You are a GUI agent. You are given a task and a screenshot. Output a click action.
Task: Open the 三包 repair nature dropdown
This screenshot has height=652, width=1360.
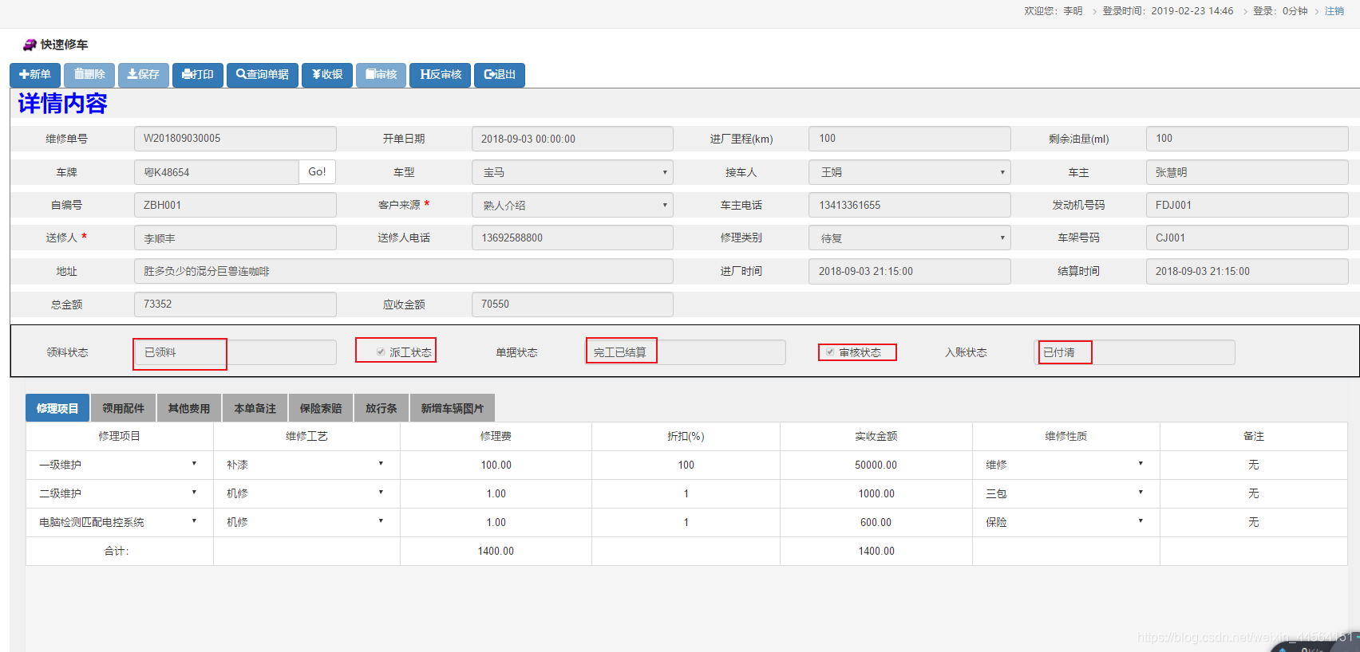pyautogui.click(x=1065, y=493)
